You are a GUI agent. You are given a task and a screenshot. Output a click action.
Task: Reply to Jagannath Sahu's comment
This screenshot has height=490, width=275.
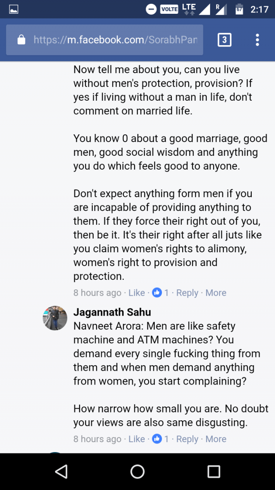coord(187,439)
